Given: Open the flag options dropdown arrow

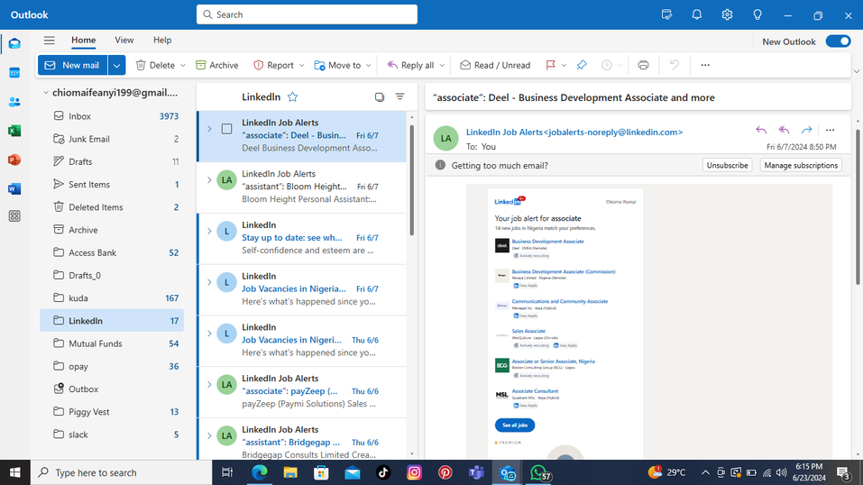Looking at the screenshot, I should click(564, 66).
